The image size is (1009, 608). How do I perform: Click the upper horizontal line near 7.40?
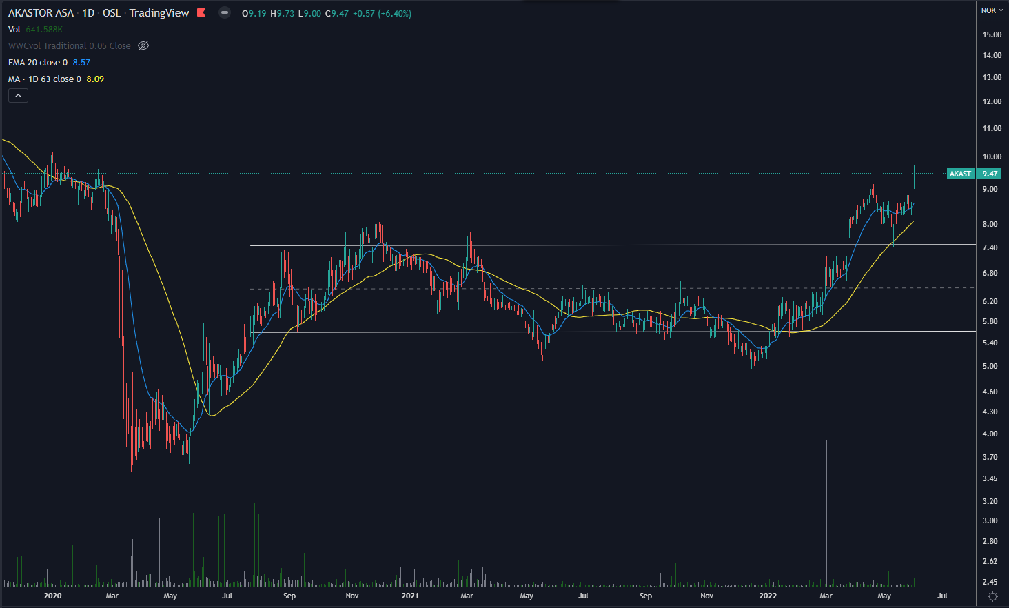613,245
